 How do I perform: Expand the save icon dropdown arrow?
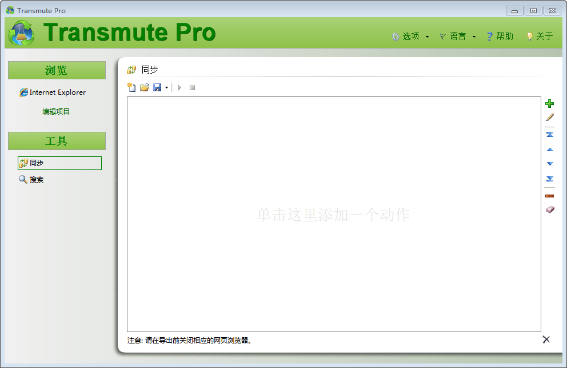point(166,88)
